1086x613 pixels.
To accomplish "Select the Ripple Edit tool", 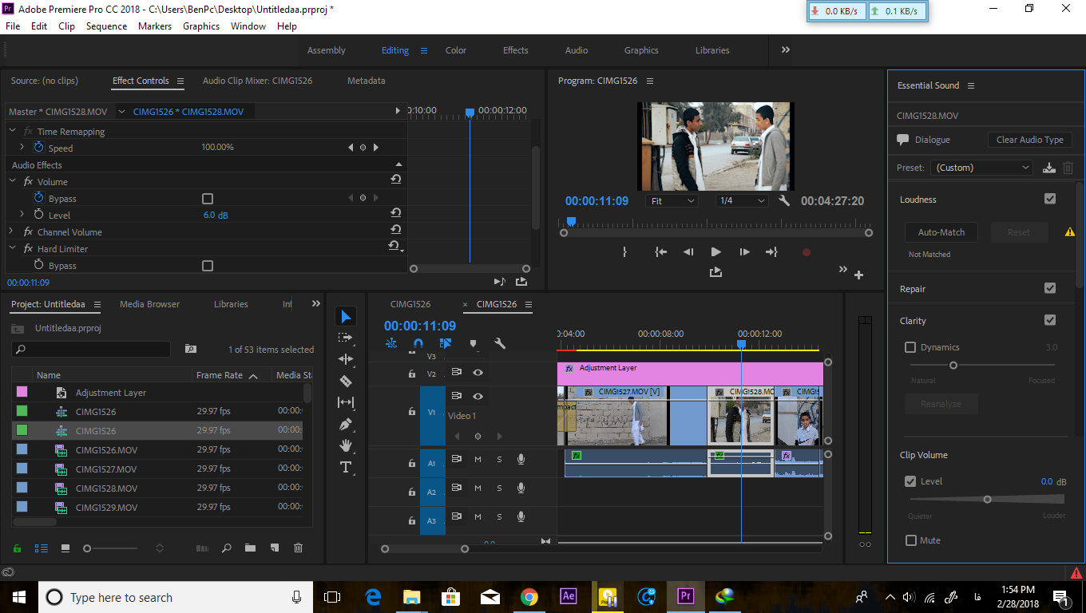I will [x=345, y=359].
